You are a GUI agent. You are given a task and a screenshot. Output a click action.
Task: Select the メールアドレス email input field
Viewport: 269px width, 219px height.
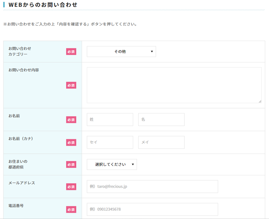tap(152, 187)
